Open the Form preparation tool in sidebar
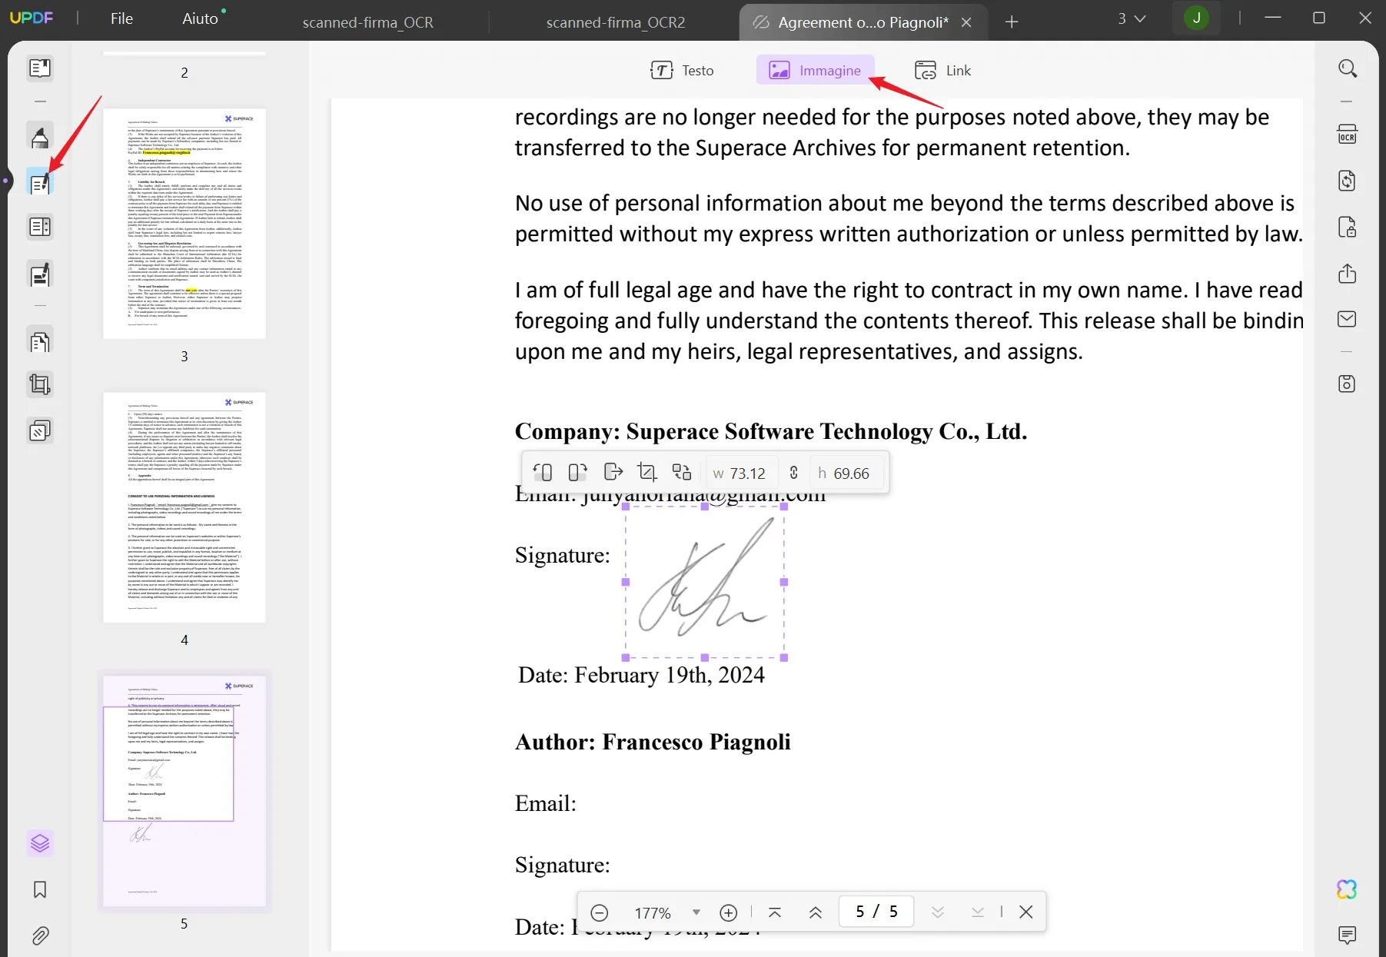 (40, 228)
